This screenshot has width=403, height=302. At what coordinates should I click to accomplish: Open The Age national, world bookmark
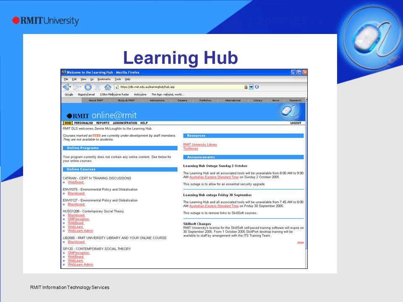pyautogui.click(x=167, y=94)
